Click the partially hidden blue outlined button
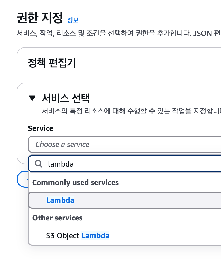Viewport: 221px width, 265px height. [22, 179]
